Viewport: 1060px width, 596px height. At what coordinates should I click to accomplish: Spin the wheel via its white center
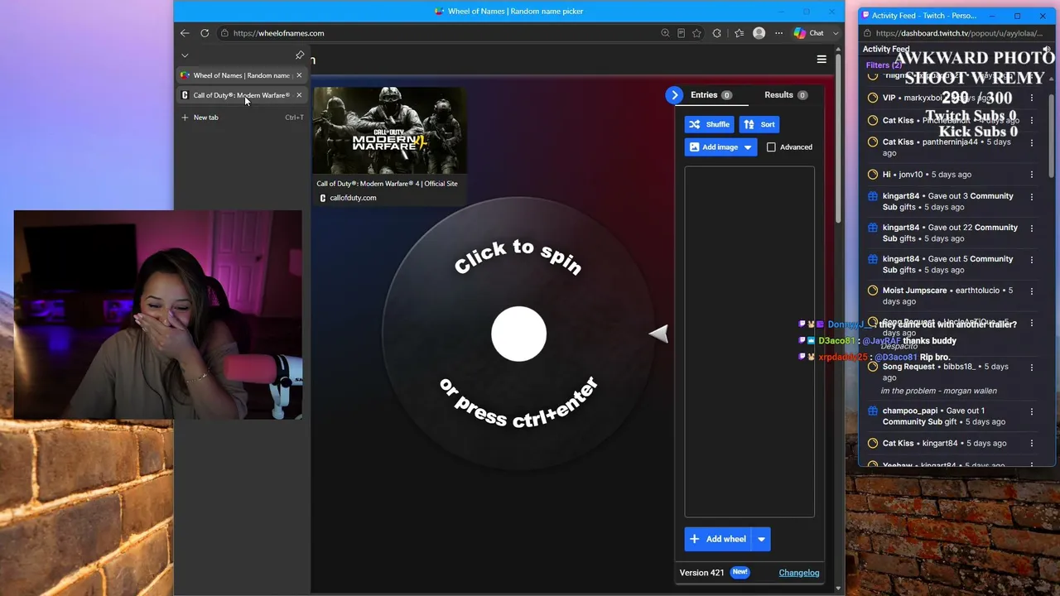click(x=518, y=334)
